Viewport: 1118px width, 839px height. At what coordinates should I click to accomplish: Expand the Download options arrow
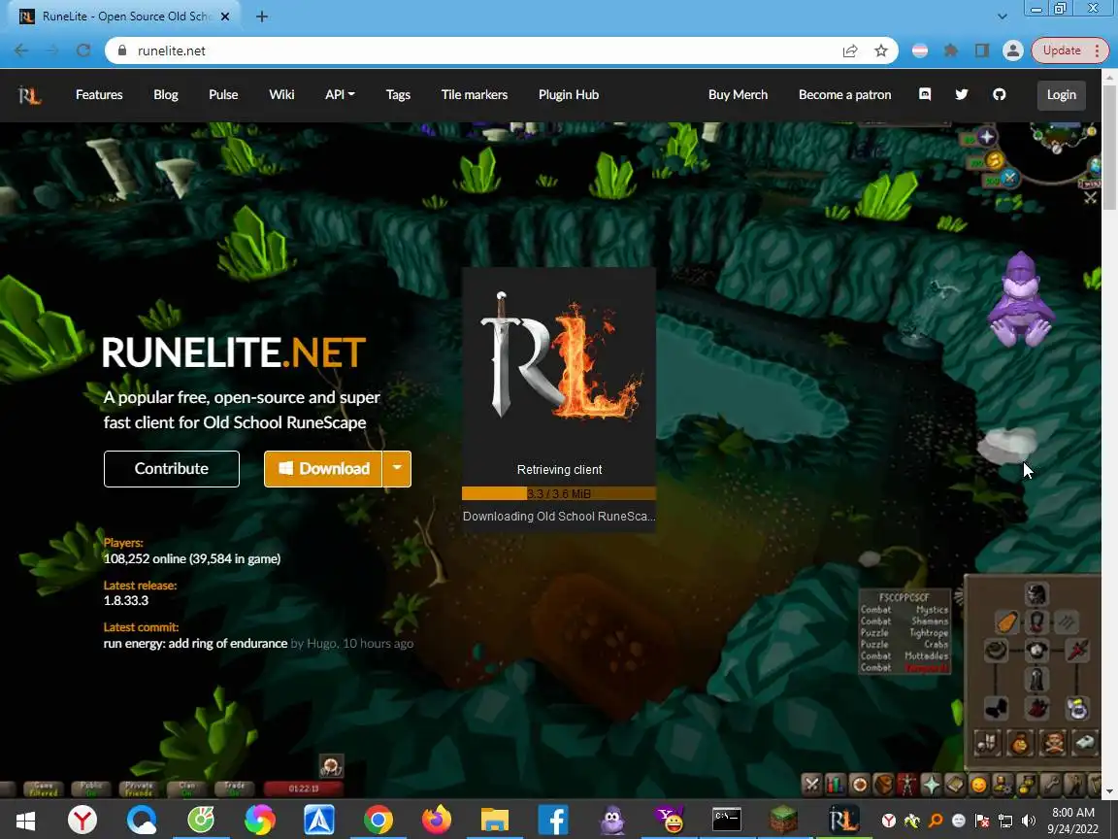click(397, 469)
